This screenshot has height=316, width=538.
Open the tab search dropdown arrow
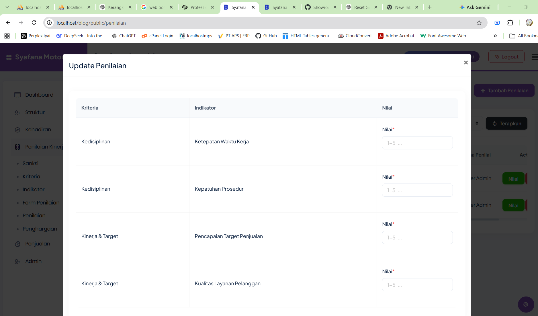(7, 7)
